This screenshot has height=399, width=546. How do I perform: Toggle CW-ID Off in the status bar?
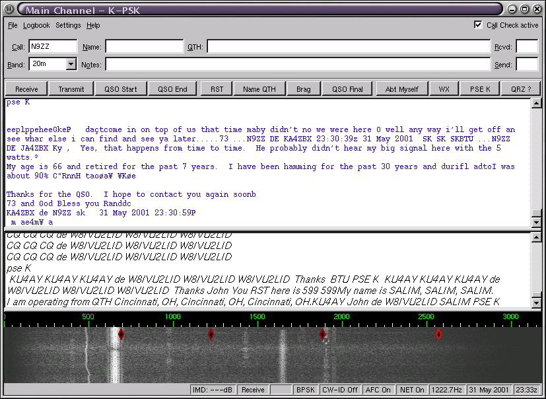point(340,390)
